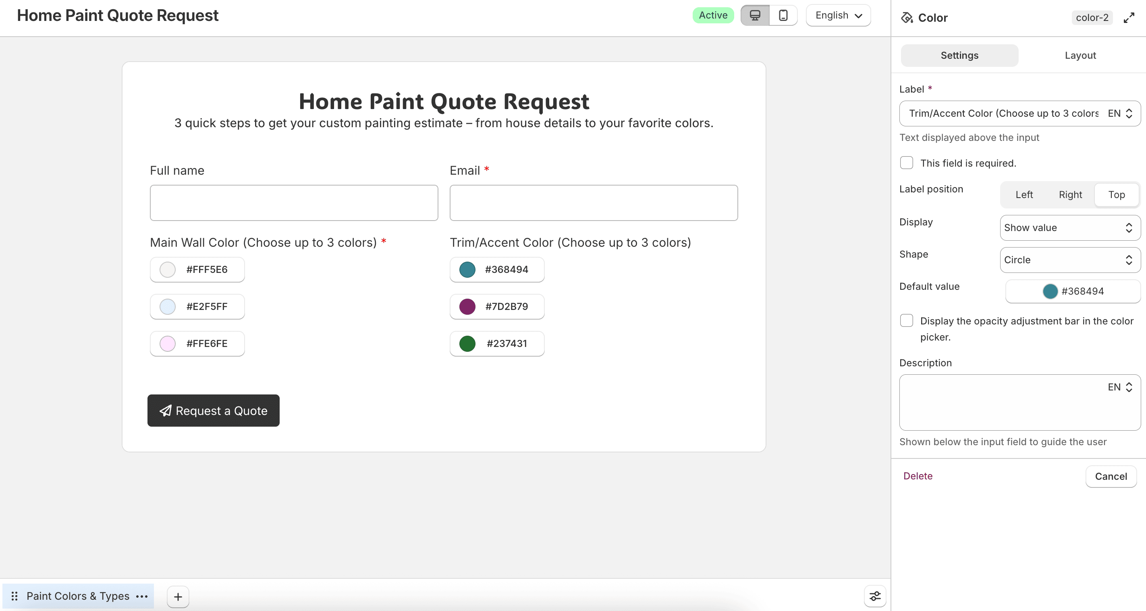This screenshot has height=611, width=1146.
Task: Switch to the Settings tab
Action: click(959, 56)
